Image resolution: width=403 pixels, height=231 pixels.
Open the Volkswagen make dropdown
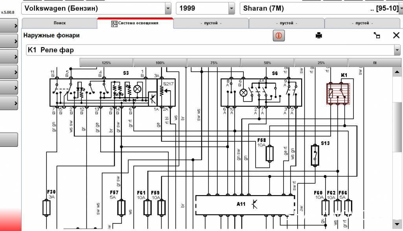click(168, 8)
